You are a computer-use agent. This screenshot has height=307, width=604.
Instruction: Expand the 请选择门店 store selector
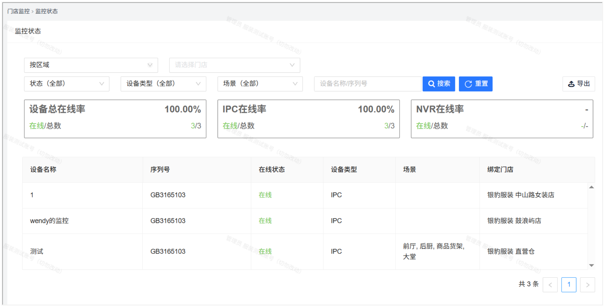click(x=234, y=65)
